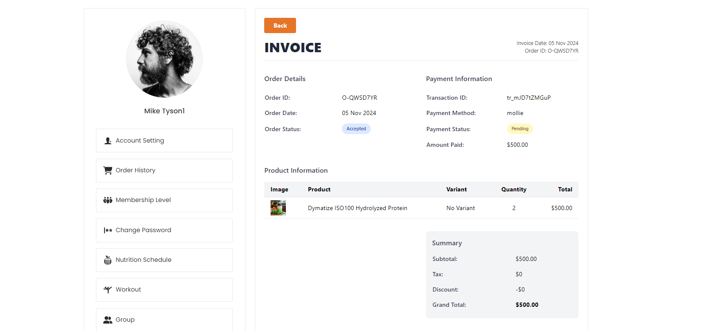Viewport: 711px width, 331px height.
Task: Navigate to the Workout section
Action: 128,289
